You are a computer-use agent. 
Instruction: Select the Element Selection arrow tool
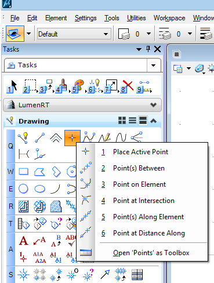coord(12,86)
